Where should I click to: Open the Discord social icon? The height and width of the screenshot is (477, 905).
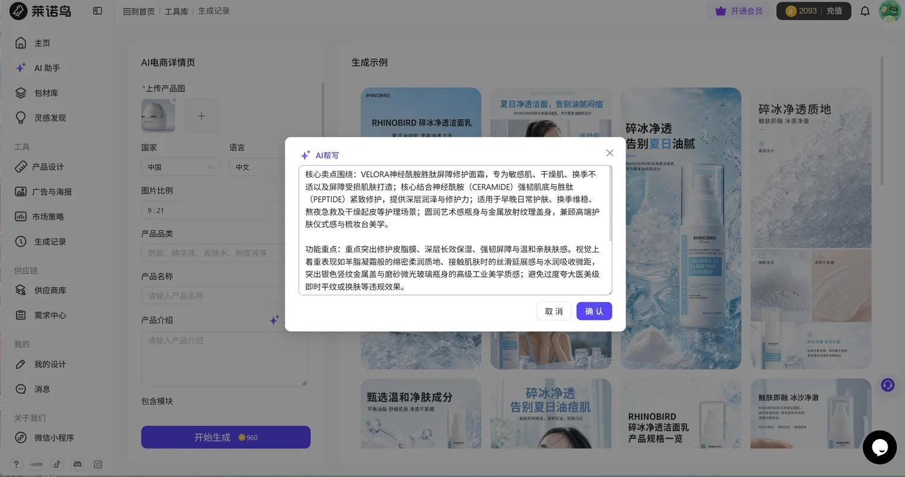pos(77,464)
